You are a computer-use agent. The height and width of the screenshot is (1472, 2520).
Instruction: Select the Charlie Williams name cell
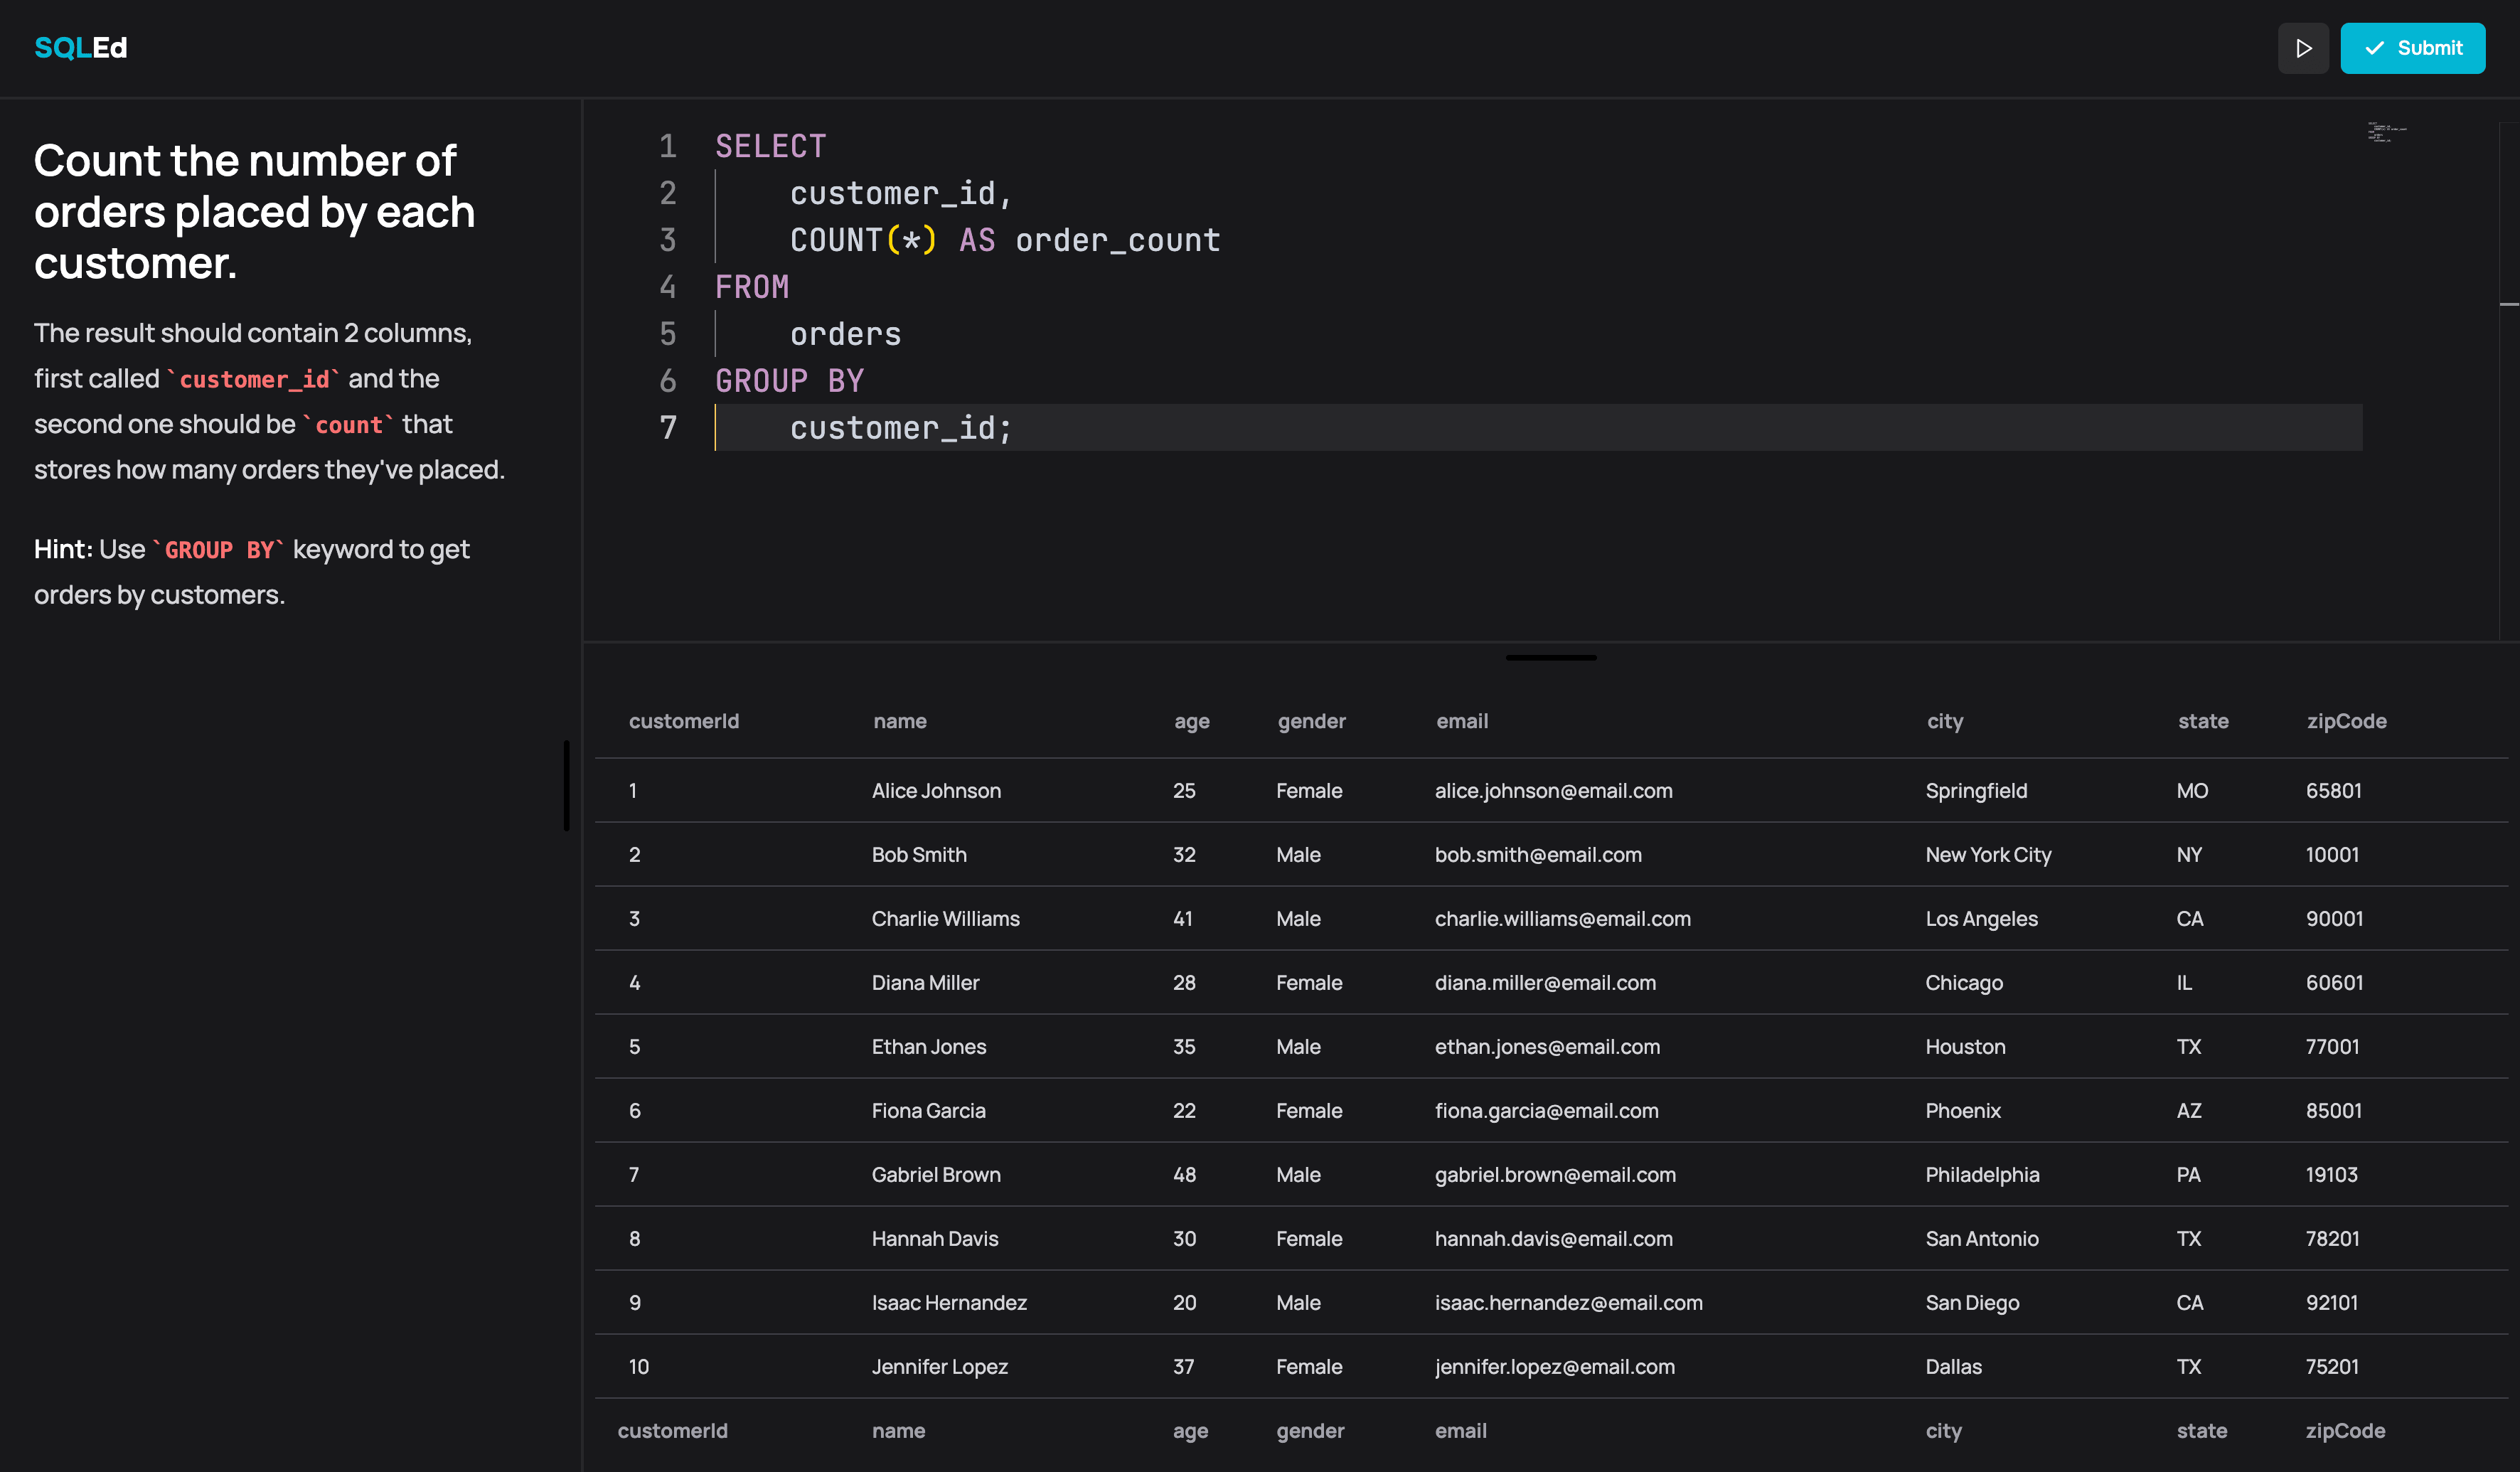pyautogui.click(x=945, y=919)
